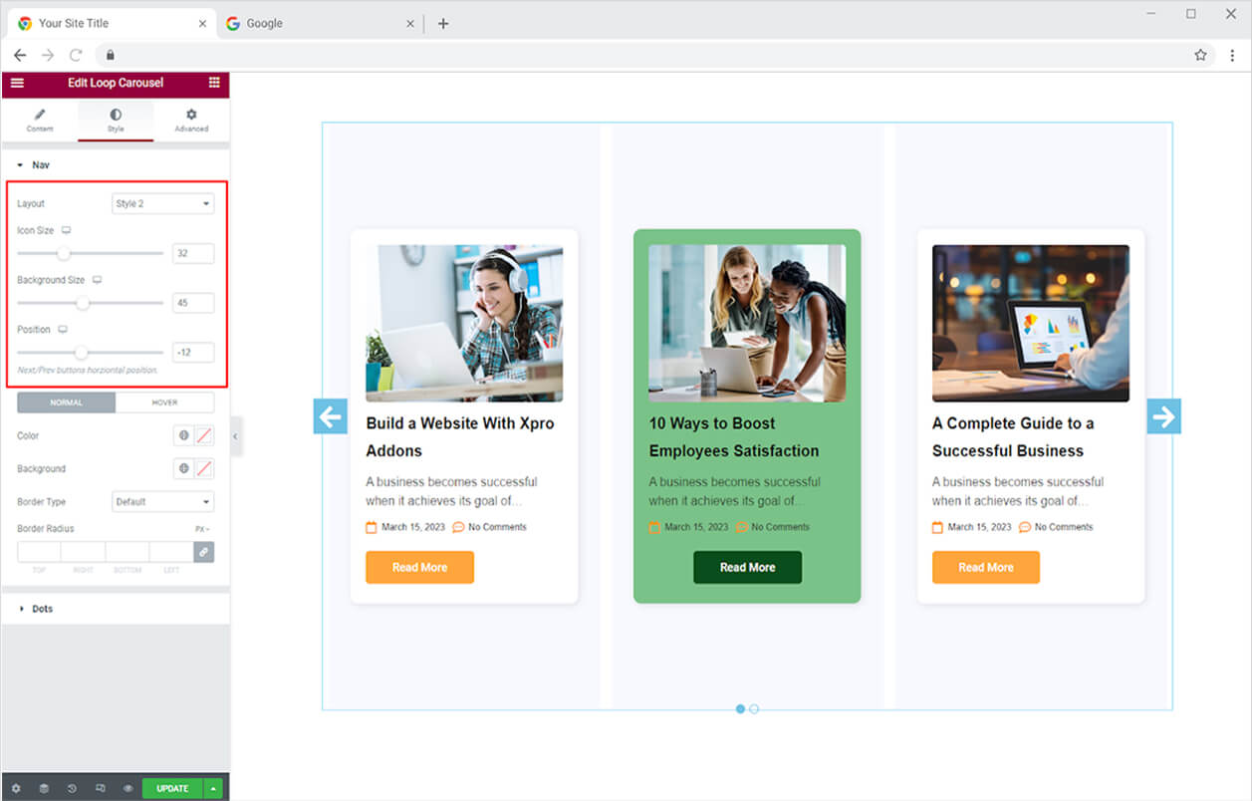The width and height of the screenshot is (1252, 801).
Task: Click Read More on the green card
Action: click(747, 567)
